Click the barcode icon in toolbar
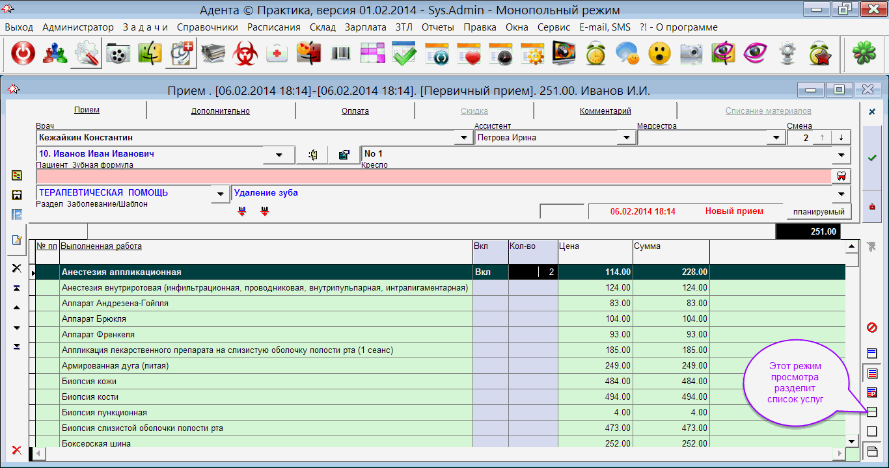This screenshot has width=889, height=468. click(341, 54)
